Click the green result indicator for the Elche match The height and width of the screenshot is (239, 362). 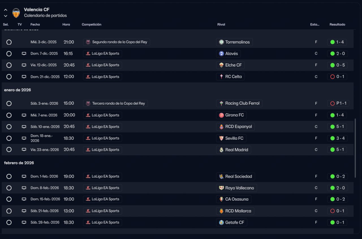pos(333,65)
